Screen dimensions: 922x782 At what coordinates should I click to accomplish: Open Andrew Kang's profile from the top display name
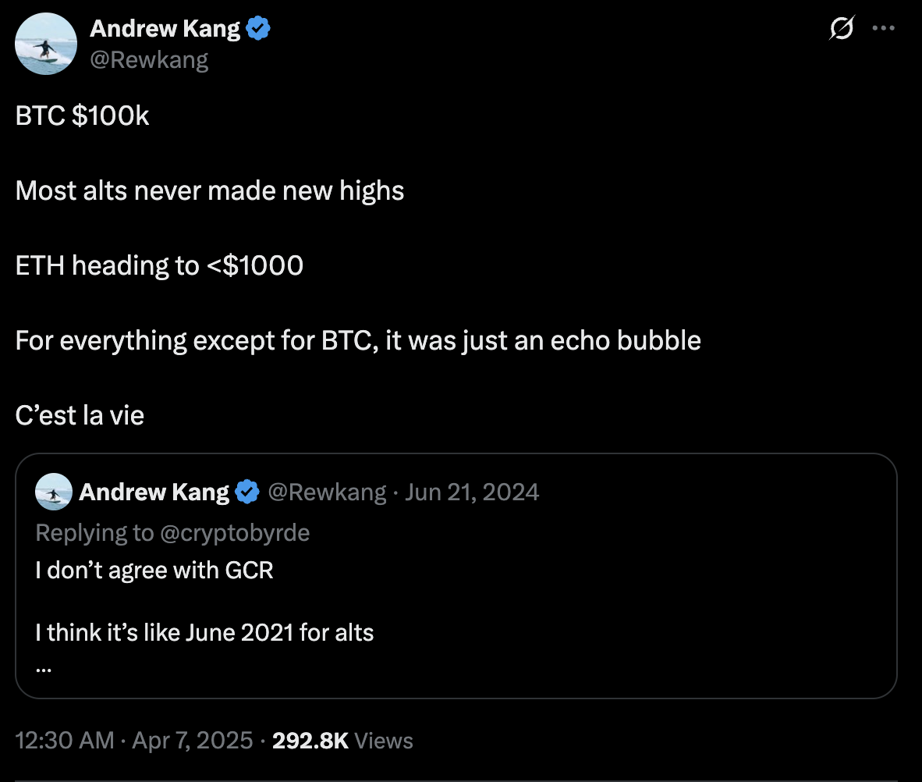(165, 30)
